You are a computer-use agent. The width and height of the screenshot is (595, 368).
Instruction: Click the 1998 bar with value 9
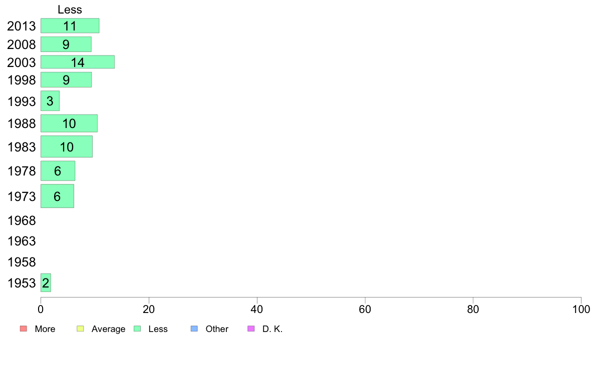[x=66, y=79]
